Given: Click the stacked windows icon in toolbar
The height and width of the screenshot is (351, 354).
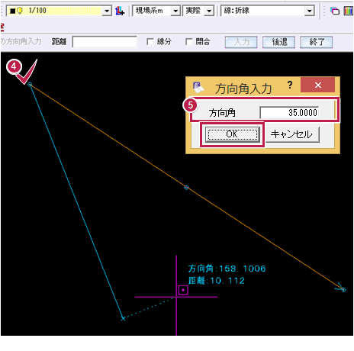Looking at the screenshot, I should 335,11.
